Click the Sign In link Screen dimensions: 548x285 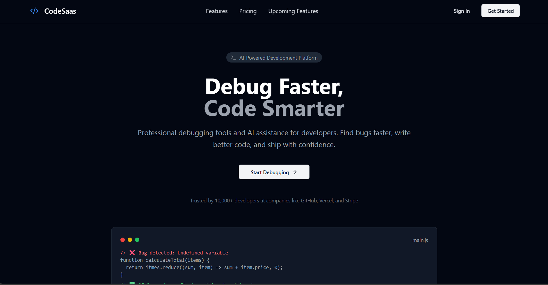[x=461, y=11]
